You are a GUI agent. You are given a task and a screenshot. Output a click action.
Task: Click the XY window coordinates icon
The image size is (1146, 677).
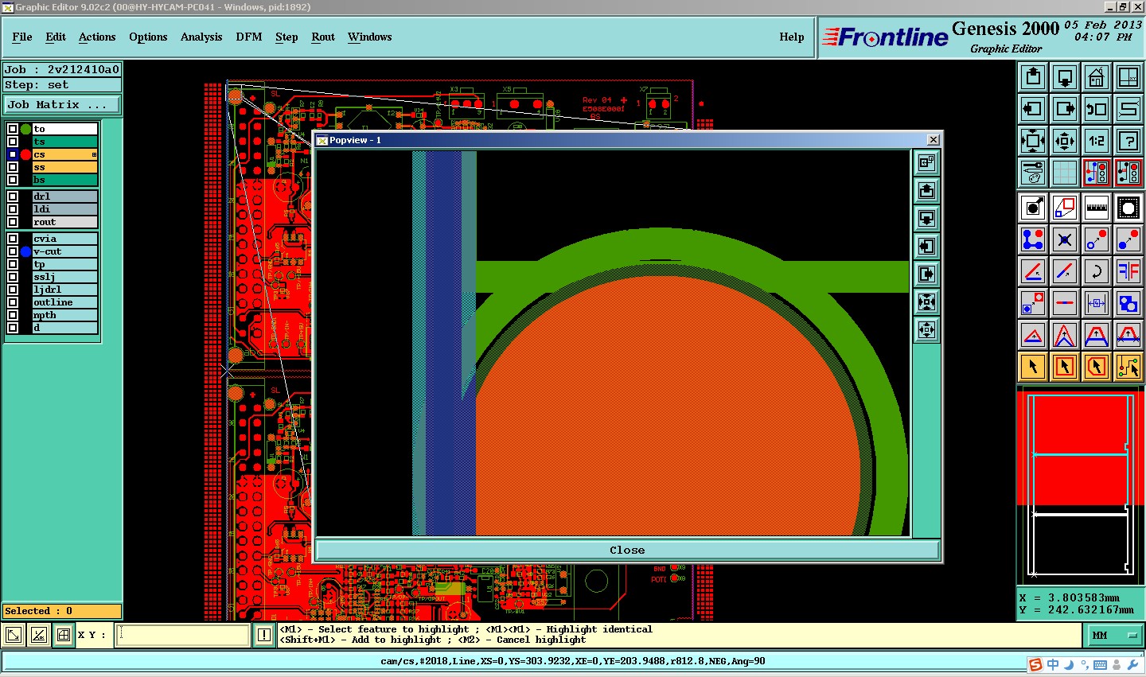pos(1128,77)
